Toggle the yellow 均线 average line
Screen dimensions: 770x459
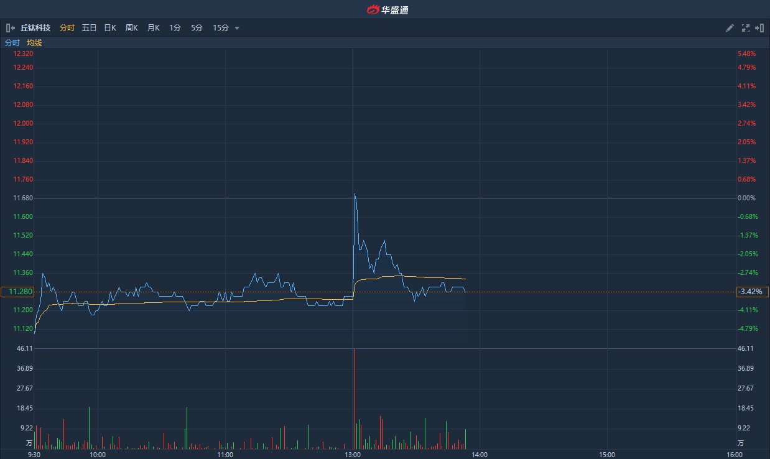click(34, 43)
